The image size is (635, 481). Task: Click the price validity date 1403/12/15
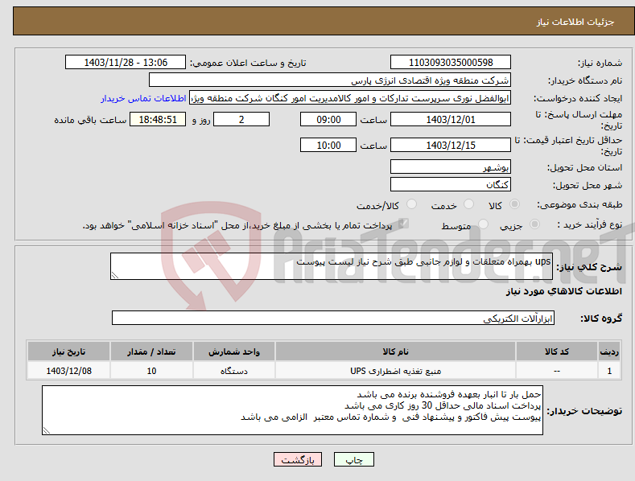coord(451,145)
